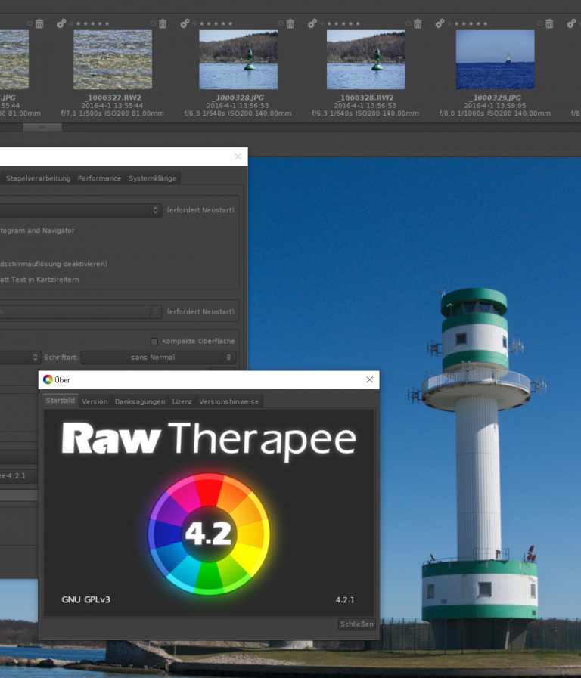Select the _1000327.RW2 water thumbnail
This screenshot has height=678, width=581.
[113, 60]
